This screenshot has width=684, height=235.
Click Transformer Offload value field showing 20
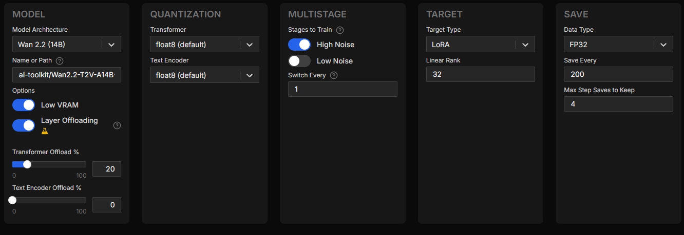[107, 169]
